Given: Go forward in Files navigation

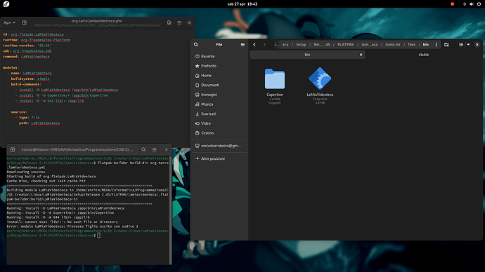Looking at the screenshot, I should click(x=264, y=44).
